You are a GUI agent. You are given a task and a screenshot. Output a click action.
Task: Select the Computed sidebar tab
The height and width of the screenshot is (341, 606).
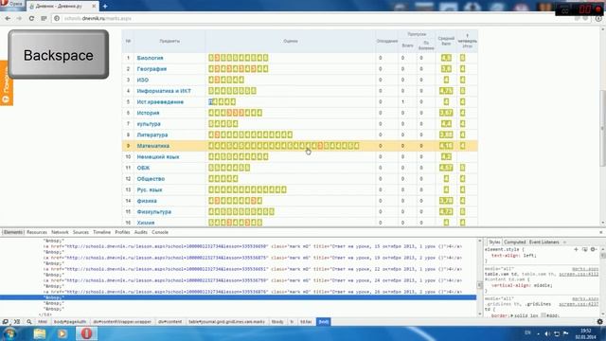click(x=514, y=242)
